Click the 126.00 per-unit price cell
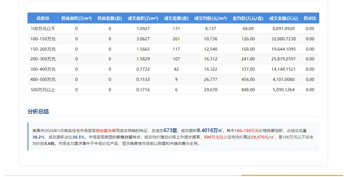 tap(248, 39)
